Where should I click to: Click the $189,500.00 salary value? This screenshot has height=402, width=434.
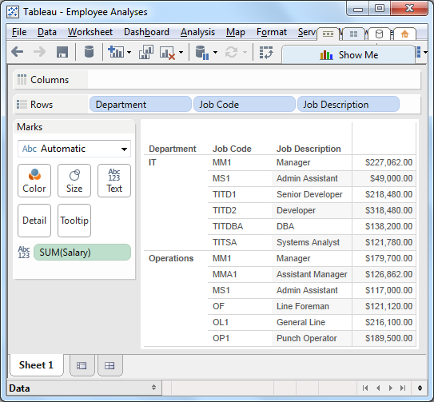389,338
